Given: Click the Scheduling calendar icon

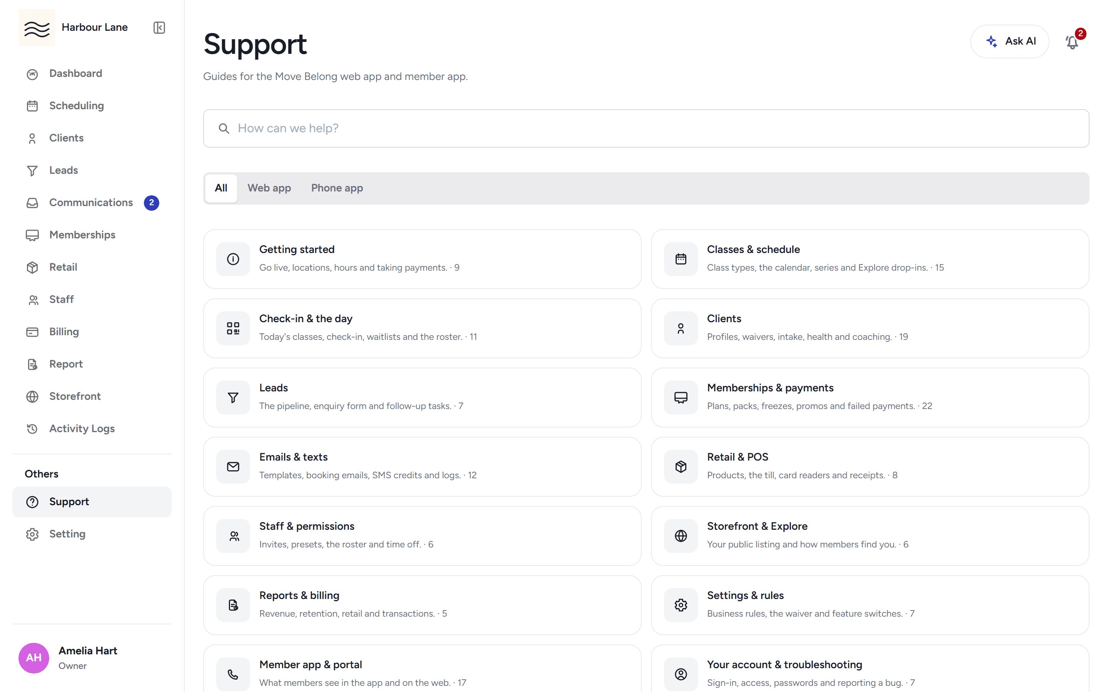Looking at the screenshot, I should pos(32,106).
